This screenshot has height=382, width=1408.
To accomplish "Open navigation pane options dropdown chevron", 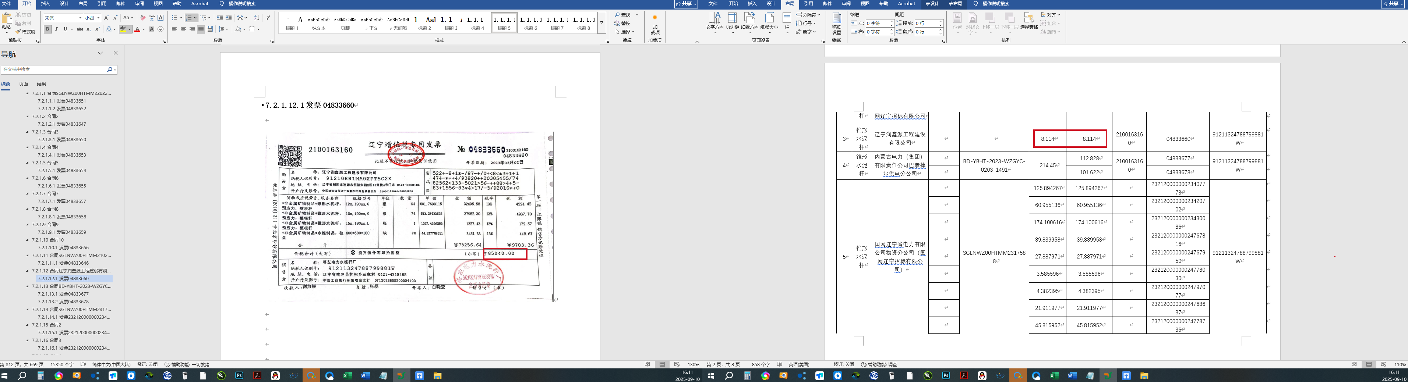I will pyautogui.click(x=100, y=53).
